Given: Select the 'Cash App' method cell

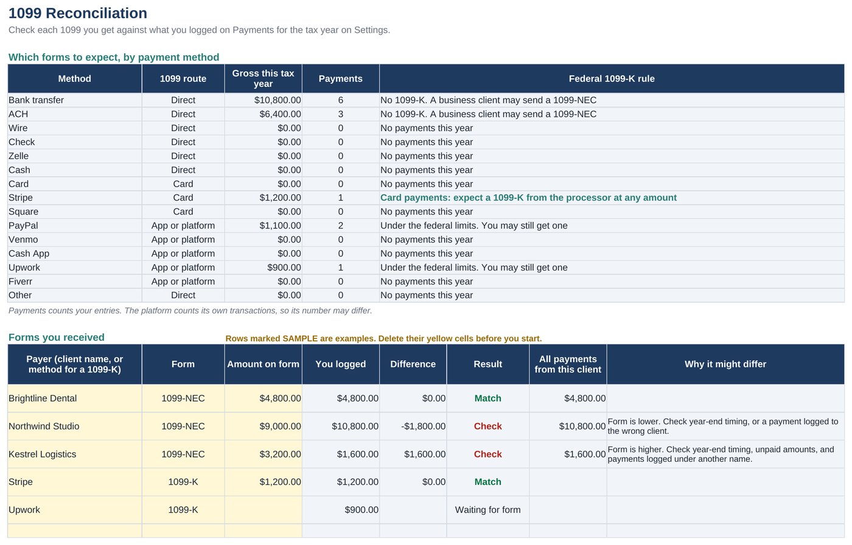Looking at the screenshot, I should 75,253.
